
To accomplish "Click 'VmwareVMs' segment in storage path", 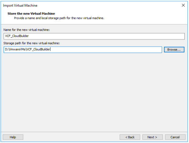I will (x=17, y=50).
